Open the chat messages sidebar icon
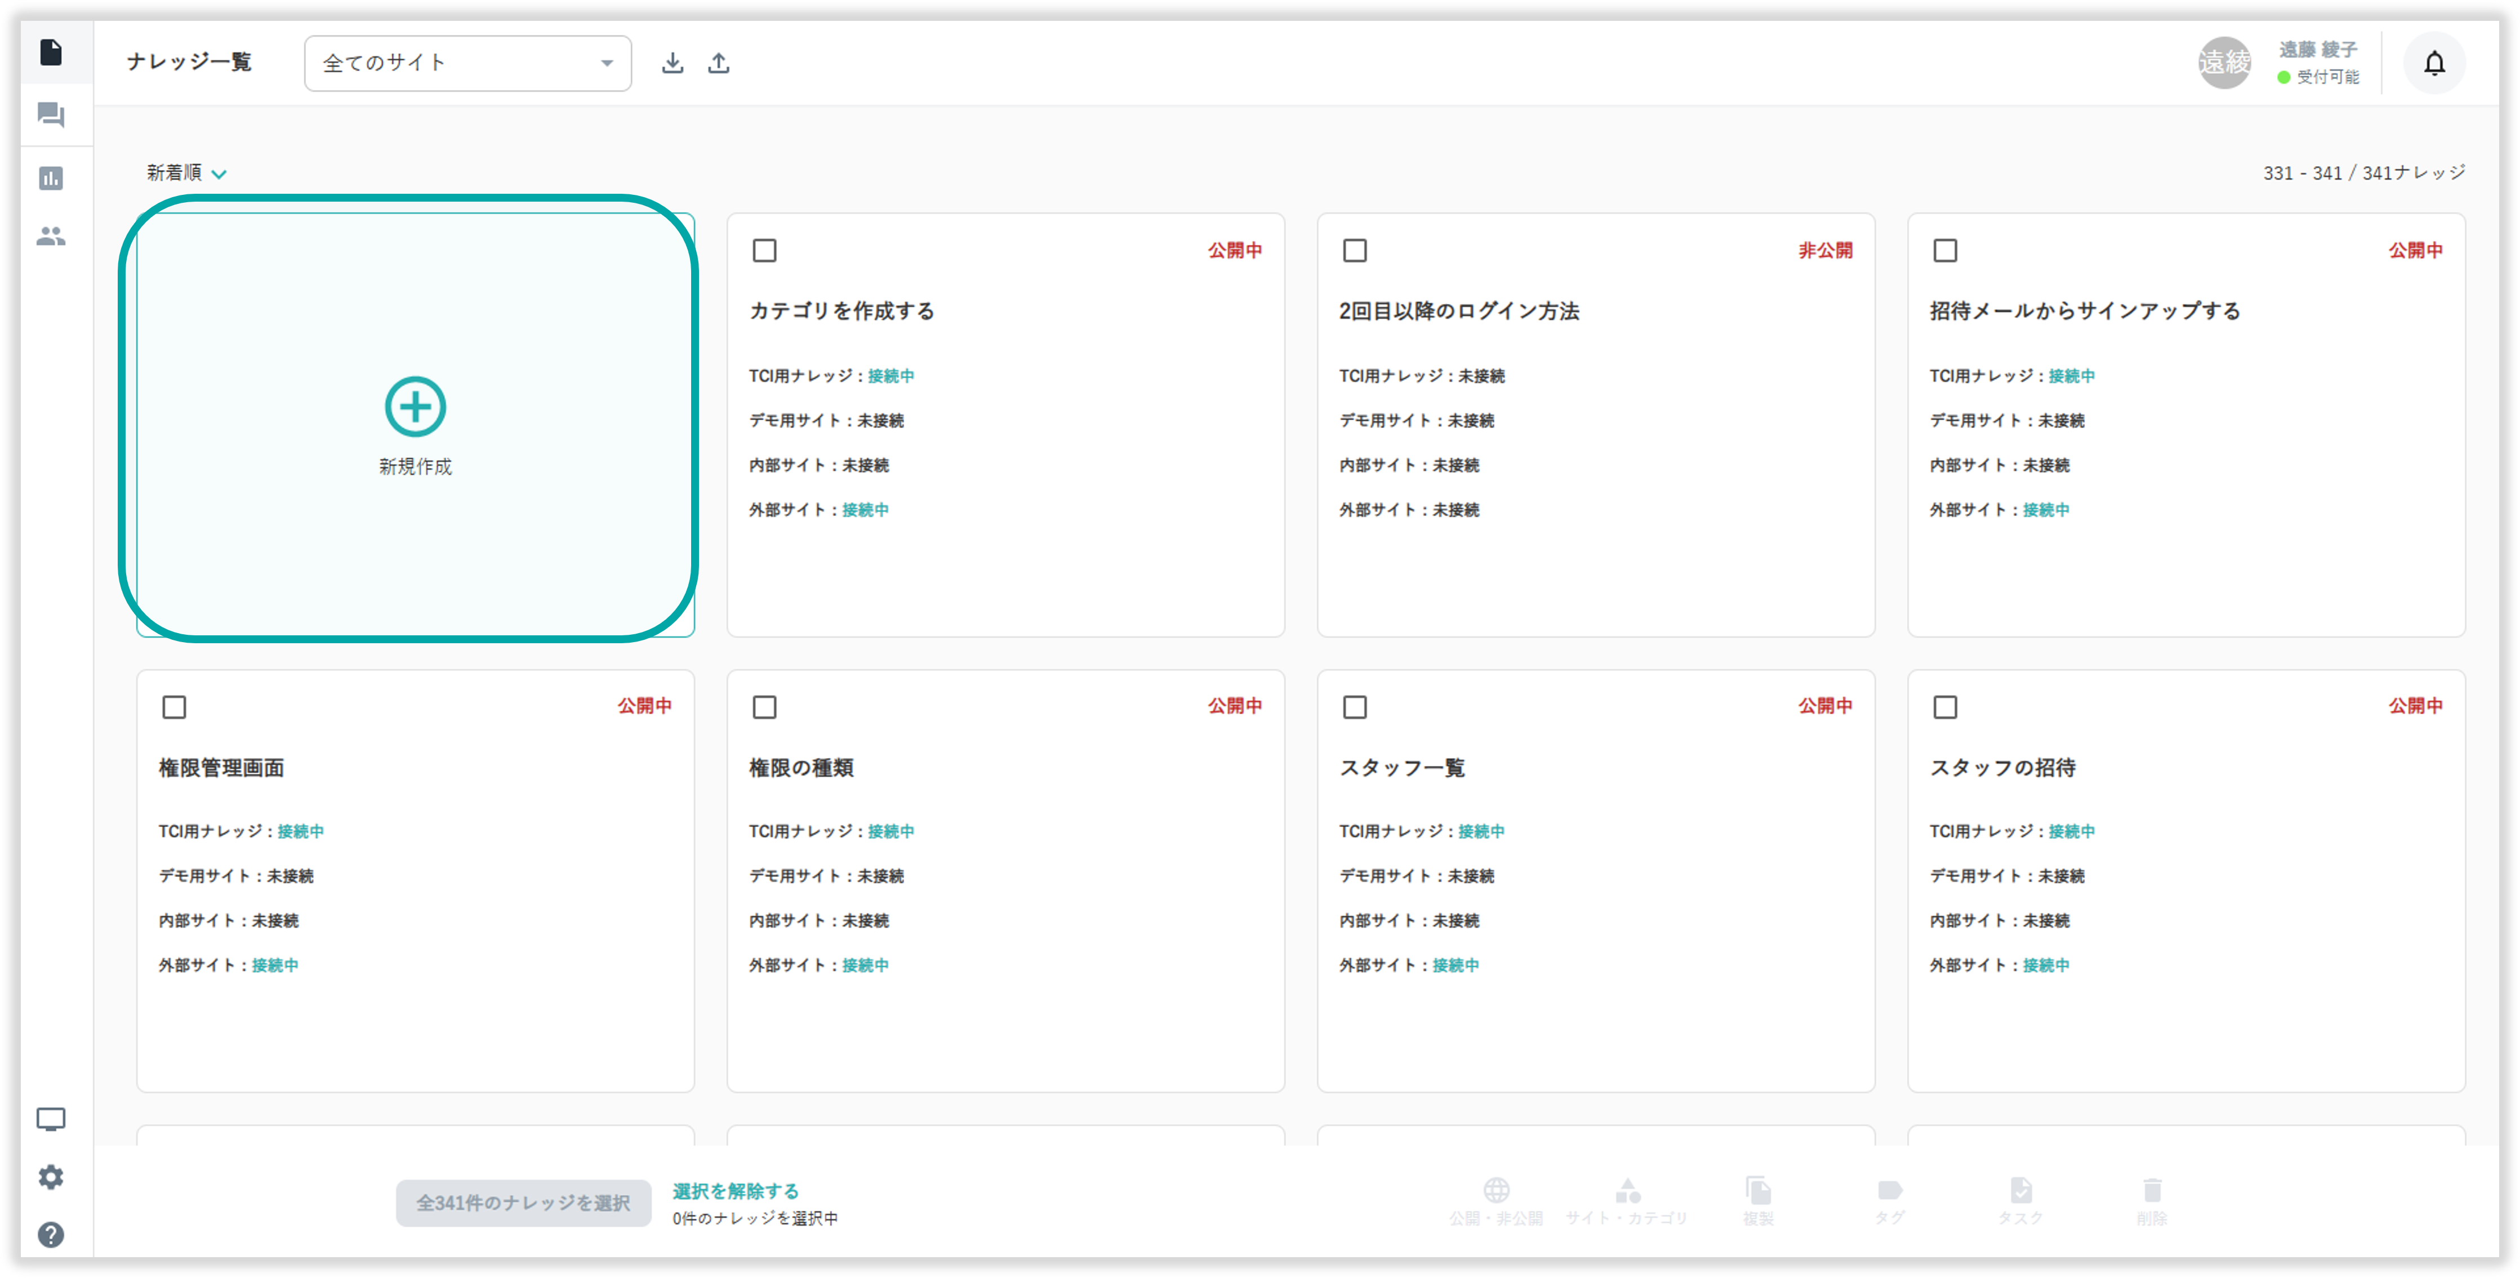This screenshot has height=1278, width=2520. 51,115
